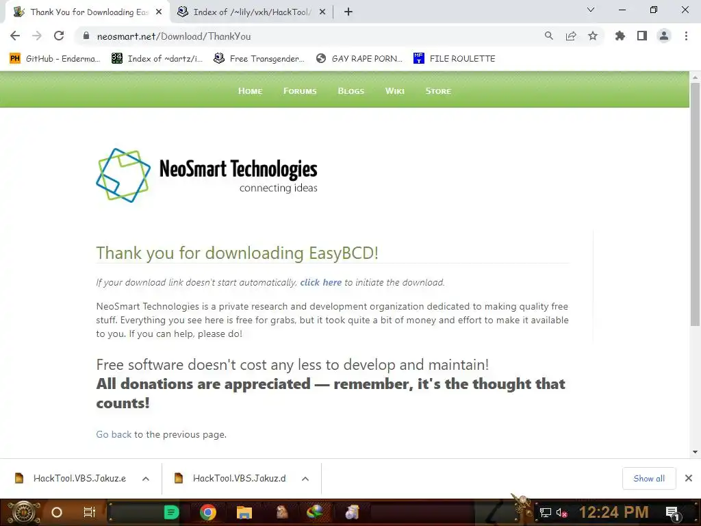The width and height of the screenshot is (701, 526).
Task: Select the 'Thank You for Downloading' tab
Action: pyautogui.click(x=88, y=12)
